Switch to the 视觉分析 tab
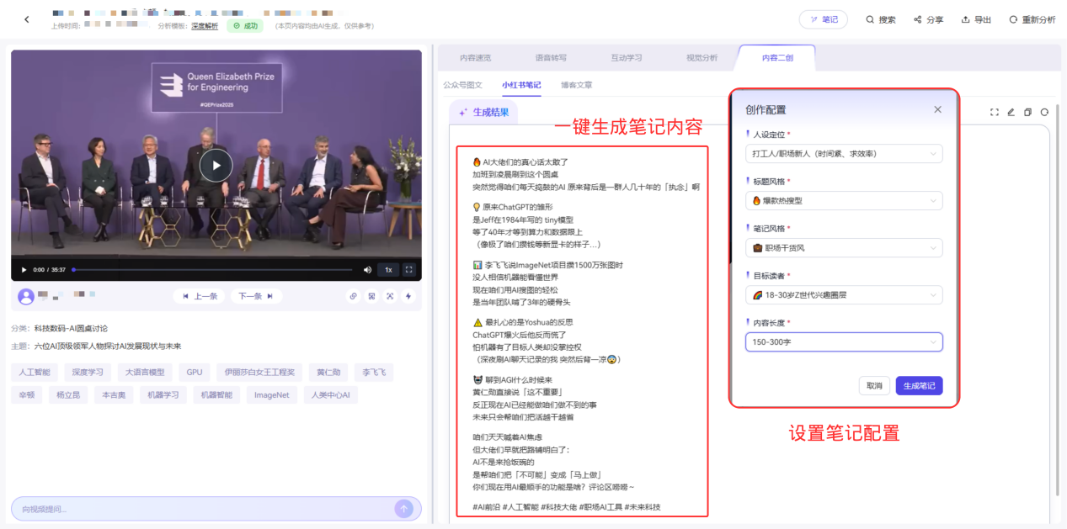 702,58
